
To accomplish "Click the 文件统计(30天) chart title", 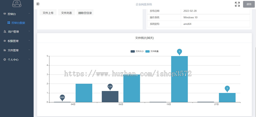I will pos(144,38).
